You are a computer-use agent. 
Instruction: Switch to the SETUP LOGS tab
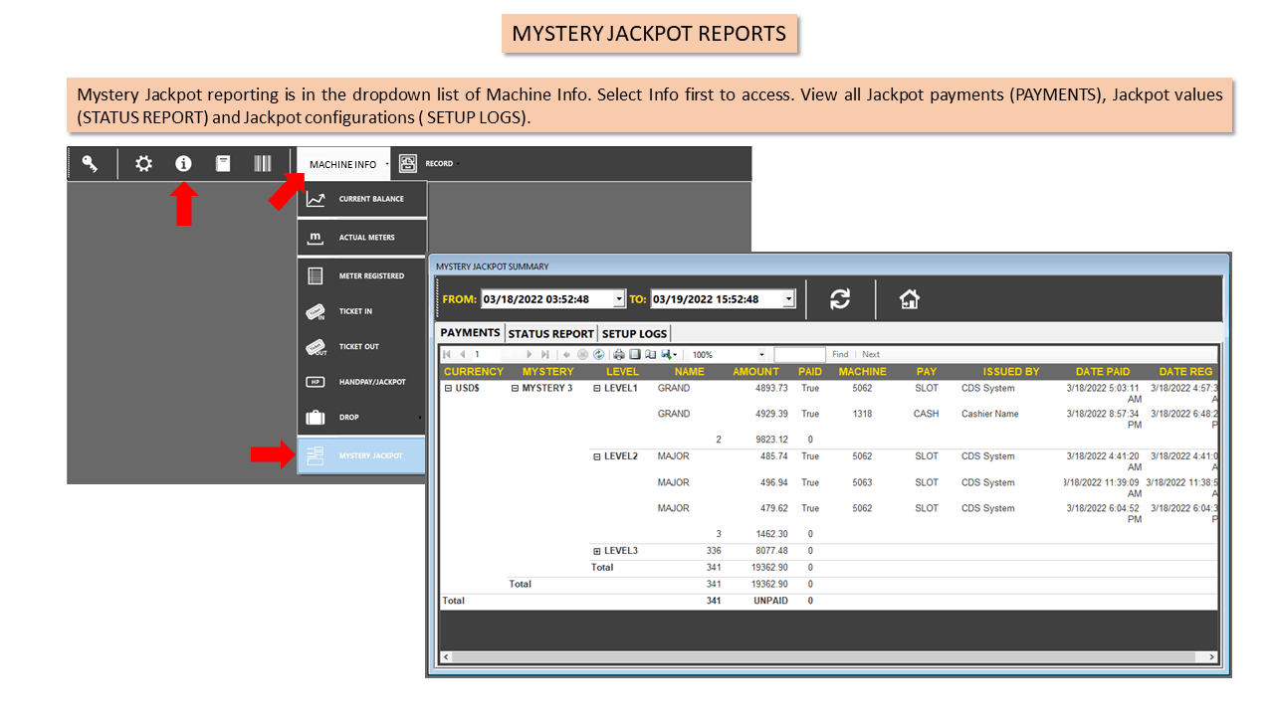pyautogui.click(x=635, y=333)
